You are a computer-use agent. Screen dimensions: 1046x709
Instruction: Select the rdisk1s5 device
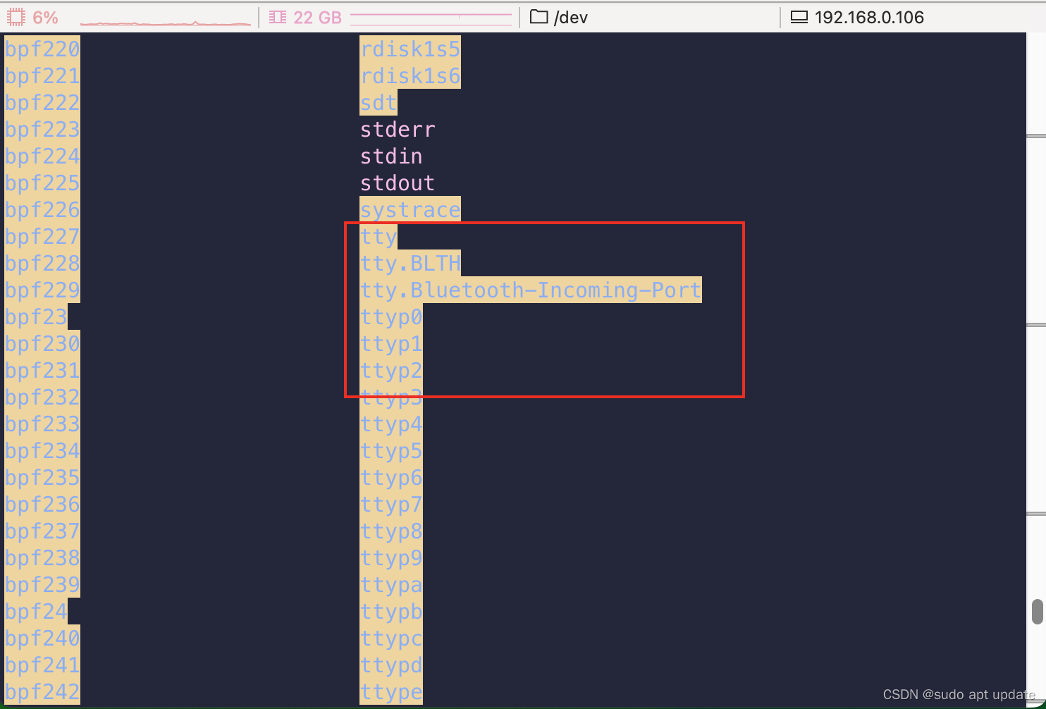[x=410, y=48]
